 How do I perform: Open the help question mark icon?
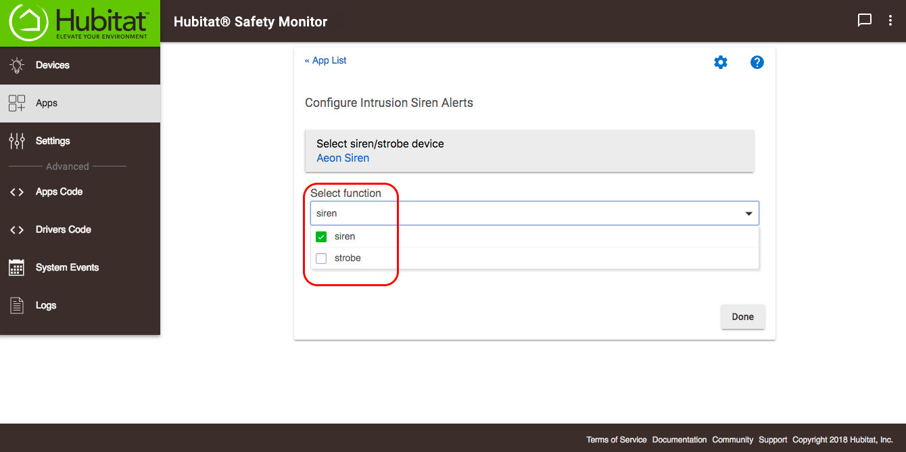757,62
